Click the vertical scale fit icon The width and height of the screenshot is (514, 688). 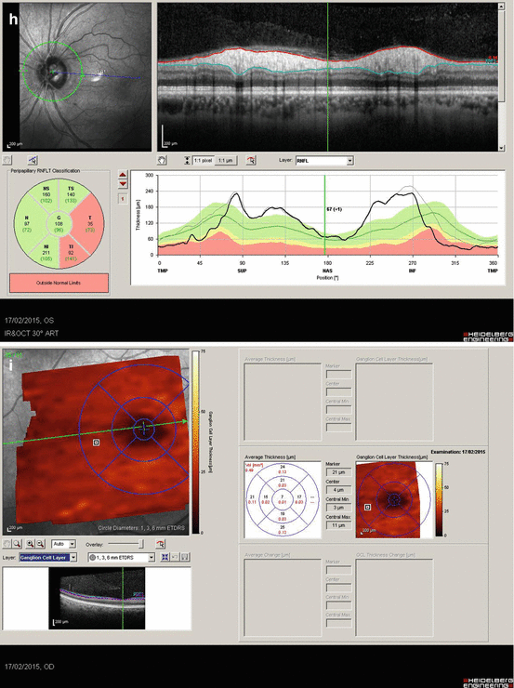pos(187,161)
